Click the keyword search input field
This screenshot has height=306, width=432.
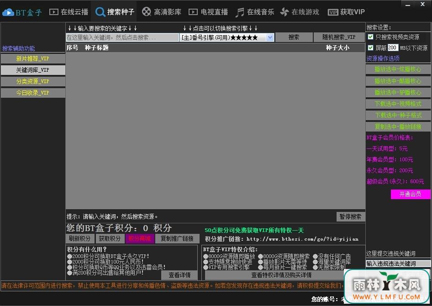(122, 37)
